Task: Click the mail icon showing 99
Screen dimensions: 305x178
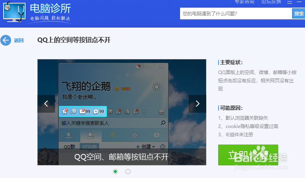Action: [x=85, y=111]
